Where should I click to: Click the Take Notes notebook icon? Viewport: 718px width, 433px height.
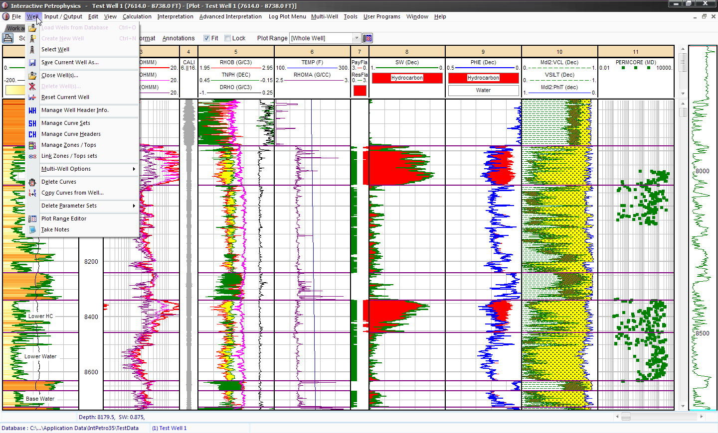[x=32, y=229]
